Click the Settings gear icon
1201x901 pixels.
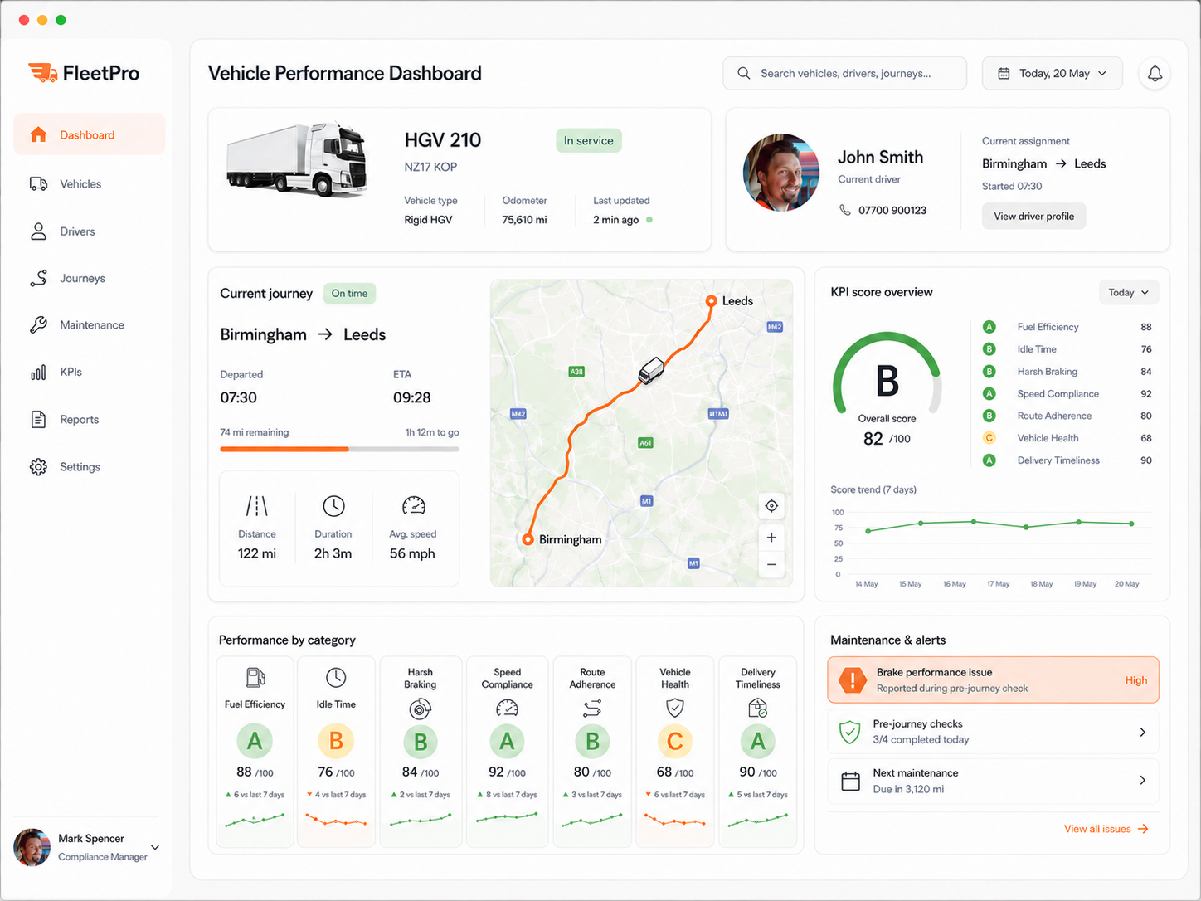tap(38, 467)
